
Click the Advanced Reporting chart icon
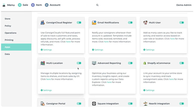(x=94, y=63)
